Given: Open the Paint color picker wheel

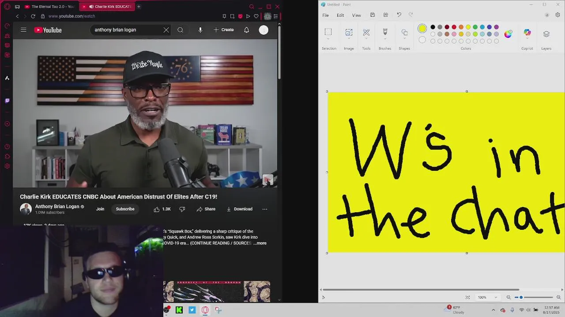Looking at the screenshot, I should 508,34.
